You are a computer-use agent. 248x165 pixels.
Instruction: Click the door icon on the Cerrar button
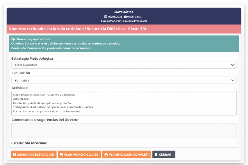[x=156, y=154]
